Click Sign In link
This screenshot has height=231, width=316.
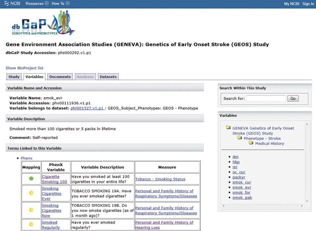(308, 4)
